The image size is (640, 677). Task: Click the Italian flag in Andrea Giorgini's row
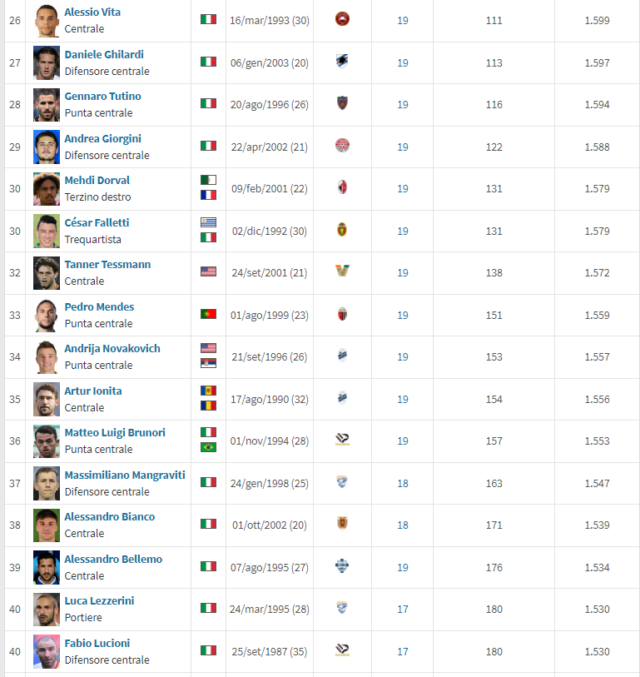(x=208, y=146)
